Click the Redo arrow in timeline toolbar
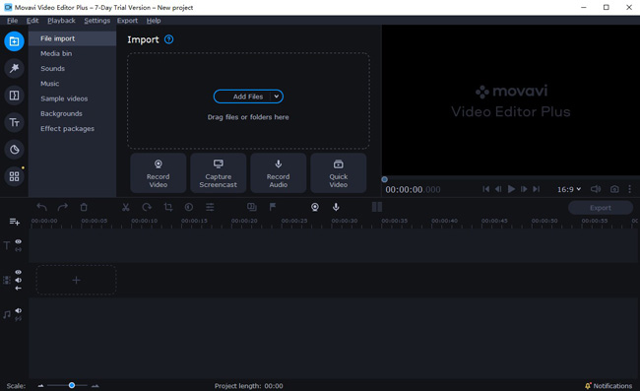 (x=62, y=207)
